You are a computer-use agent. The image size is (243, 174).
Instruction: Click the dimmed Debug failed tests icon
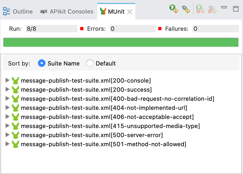coord(212,9)
